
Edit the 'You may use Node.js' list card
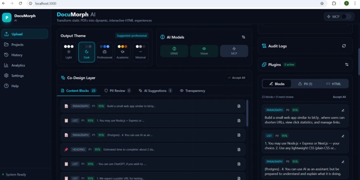[x=343, y=136]
